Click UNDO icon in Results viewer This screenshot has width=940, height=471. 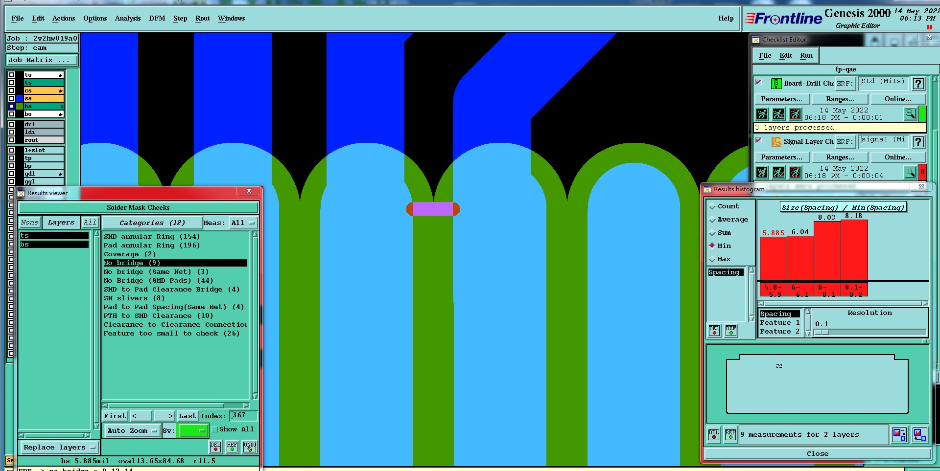tap(250, 447)
